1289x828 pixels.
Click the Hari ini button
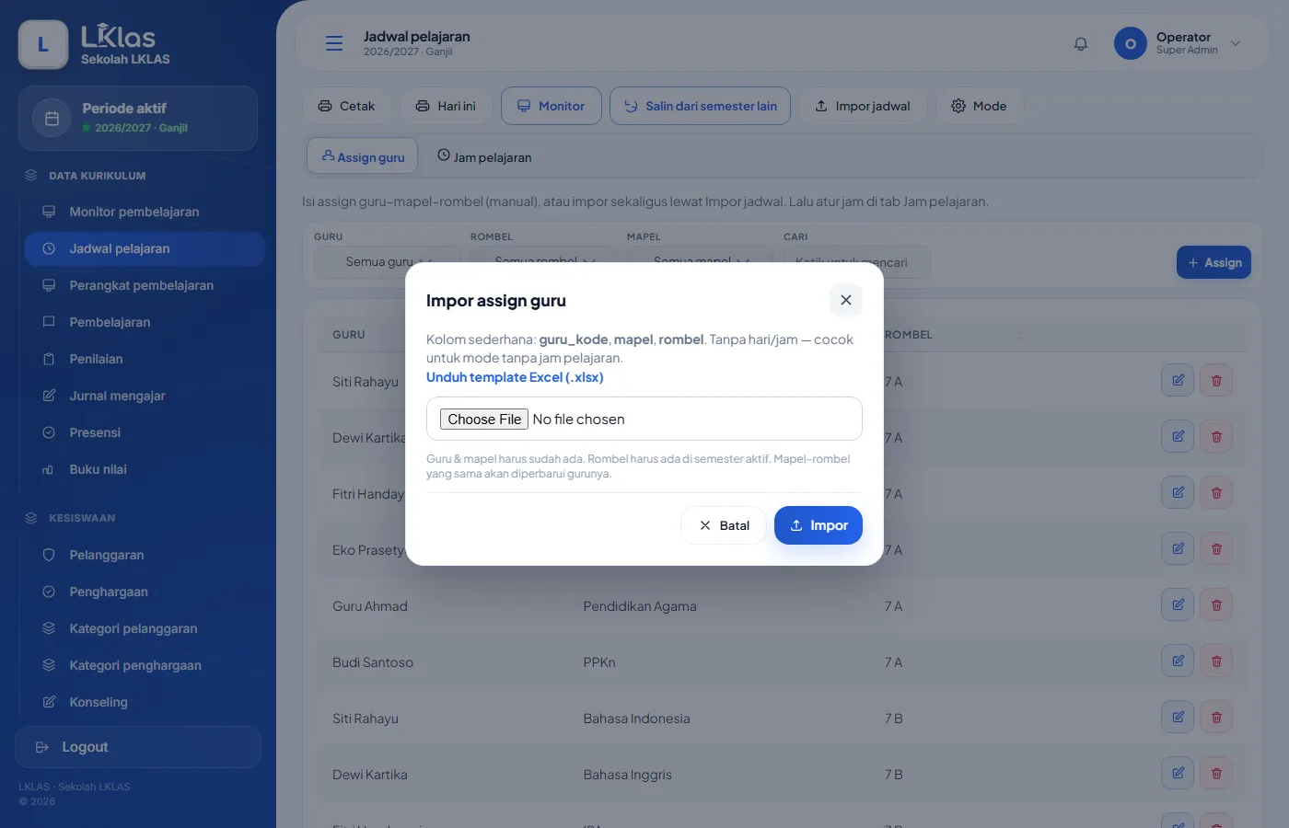tap(446, 106)
